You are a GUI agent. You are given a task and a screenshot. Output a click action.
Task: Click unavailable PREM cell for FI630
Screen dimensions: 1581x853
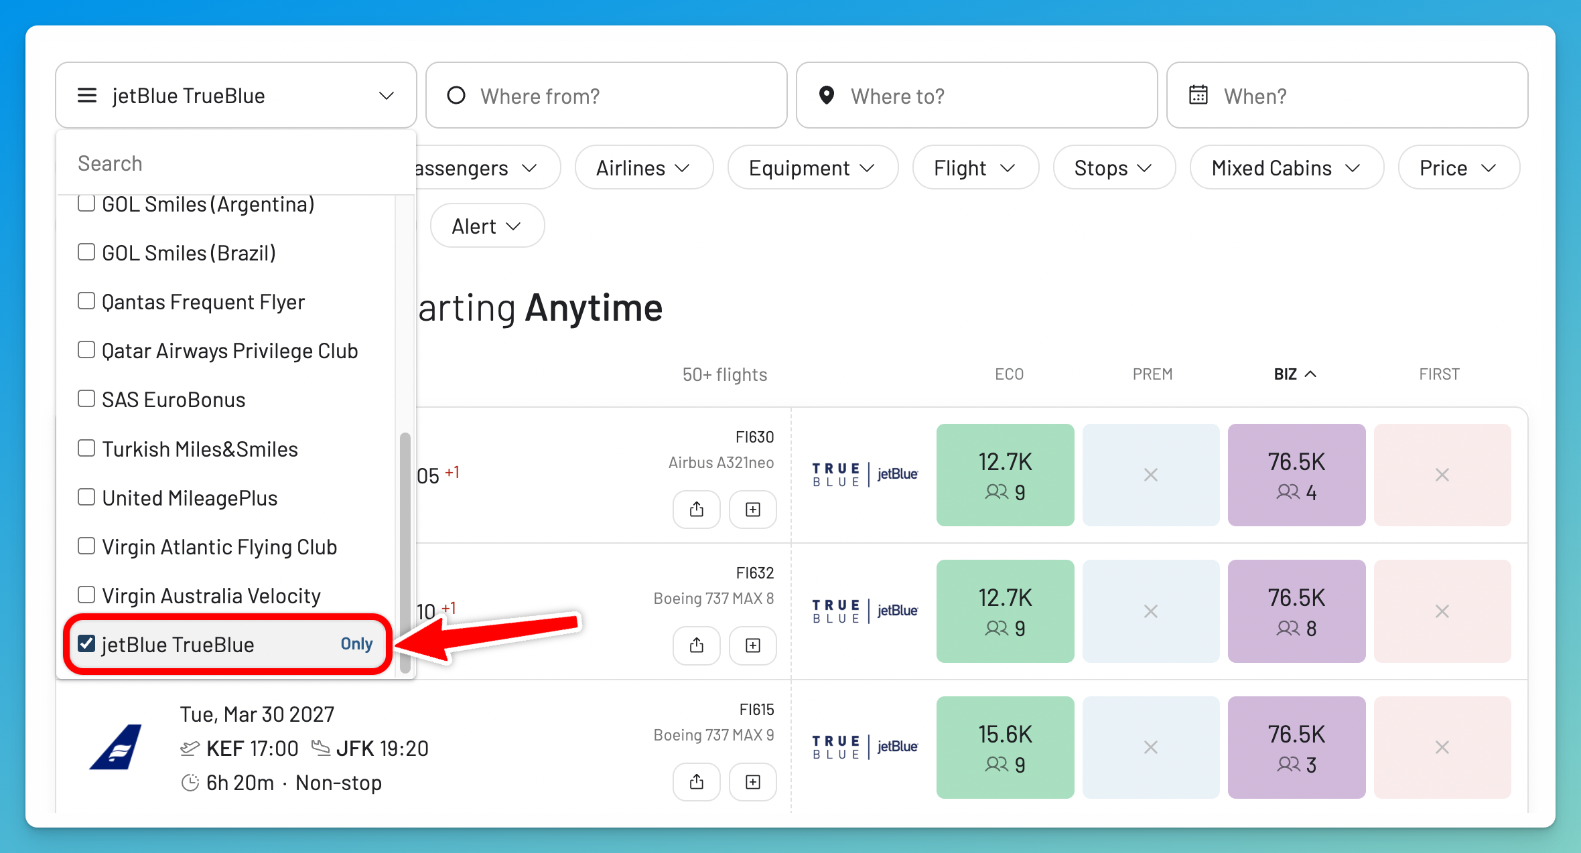point(1151,475)
